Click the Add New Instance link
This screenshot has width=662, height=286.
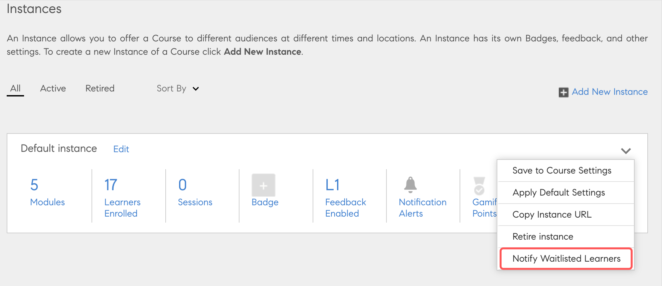[x=610, y=92]
